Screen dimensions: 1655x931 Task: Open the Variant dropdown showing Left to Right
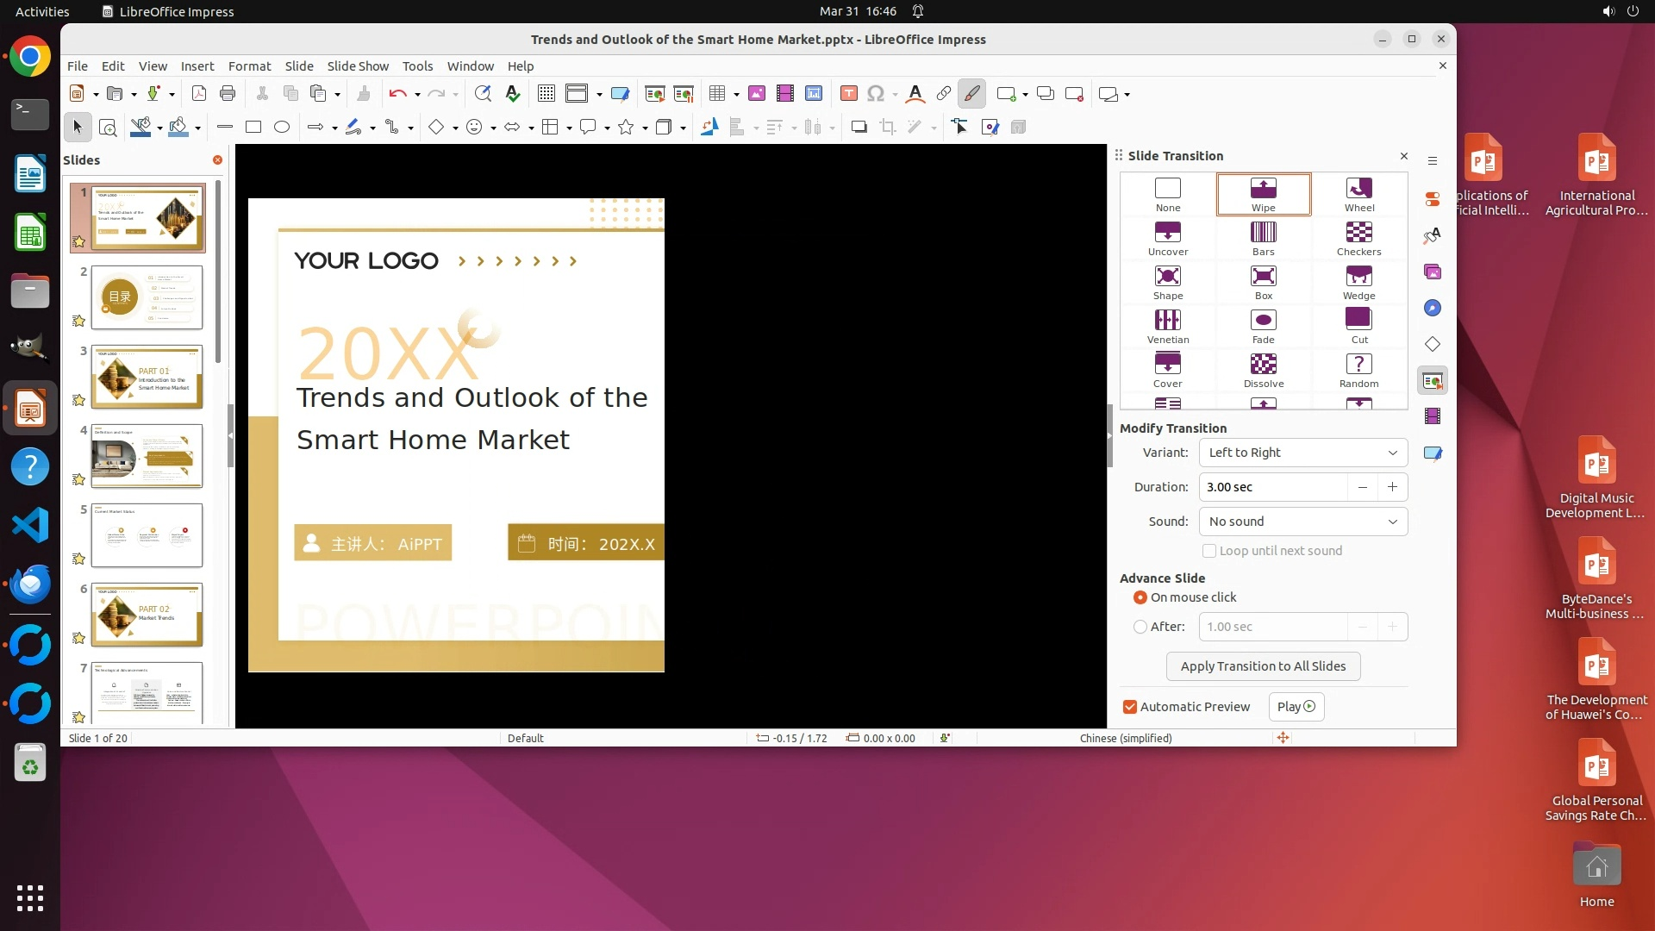click(1302, 453)
